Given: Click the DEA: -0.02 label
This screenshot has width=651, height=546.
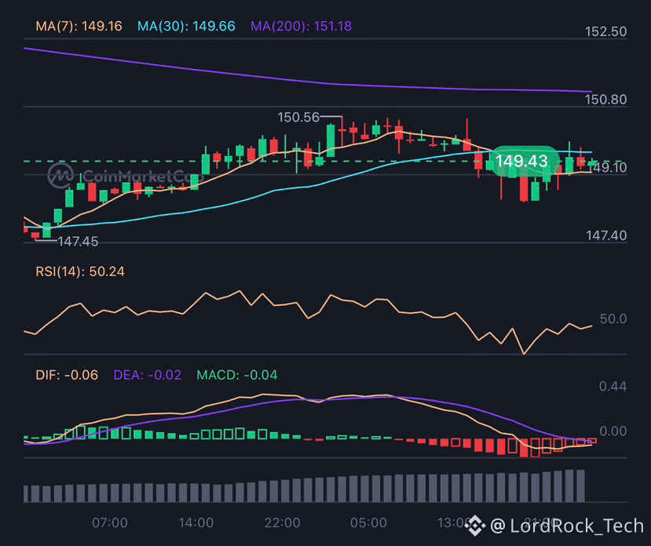Looking at the screenshot, I should pyautogui.click(x=148, y=375).
